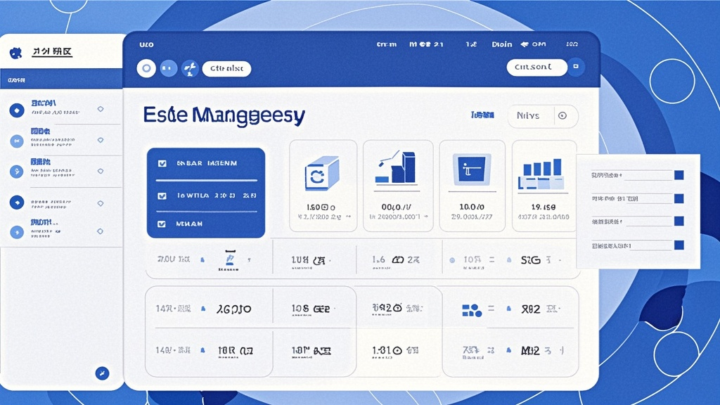Viewport: 720px width, 405px height.
Task: Click the blue logo icon atop the sidebar
Action: pos(15,53)
